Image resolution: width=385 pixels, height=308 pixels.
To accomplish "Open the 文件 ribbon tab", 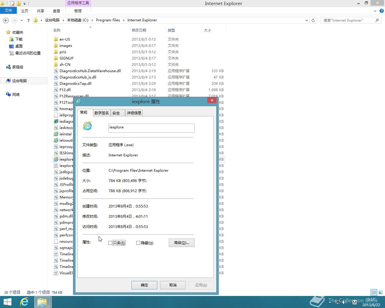I will coord(8,11).
